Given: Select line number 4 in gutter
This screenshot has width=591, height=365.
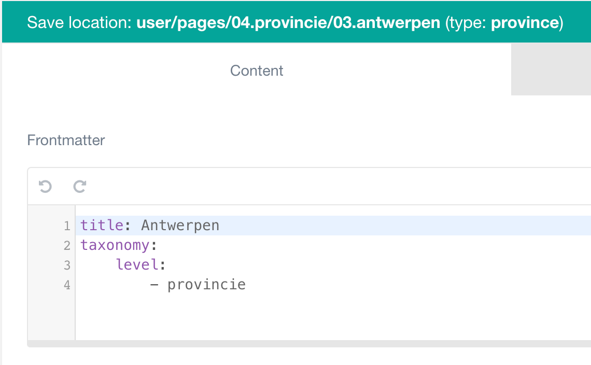Looking at the screenshot, I should pos(67,285).
